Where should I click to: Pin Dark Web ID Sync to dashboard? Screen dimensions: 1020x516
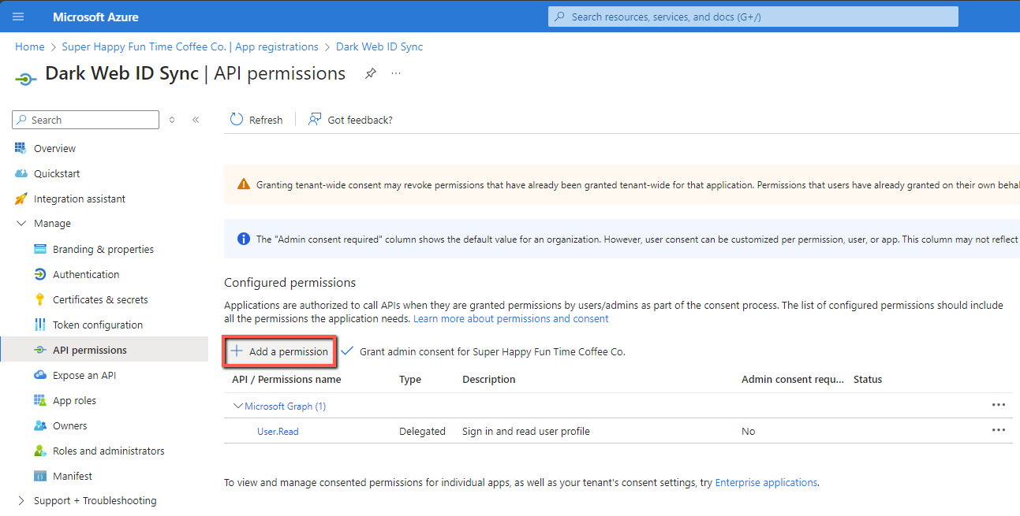click(x=370, y=72)
